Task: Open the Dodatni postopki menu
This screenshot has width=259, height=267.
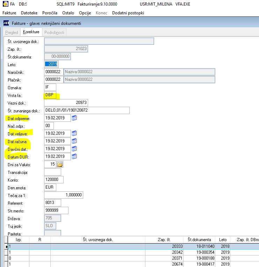Action: 128,13
